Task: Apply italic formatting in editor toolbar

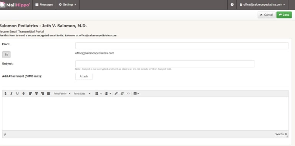Action: coord(11,94)
